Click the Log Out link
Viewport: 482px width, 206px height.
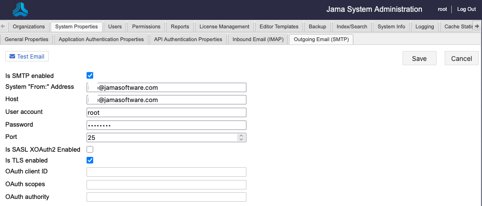tap(466, 9)
